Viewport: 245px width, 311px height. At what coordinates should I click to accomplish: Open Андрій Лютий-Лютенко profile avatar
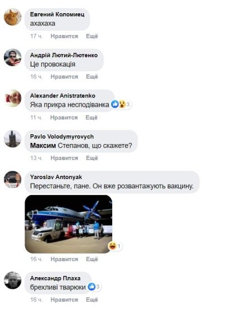point(13,57)
